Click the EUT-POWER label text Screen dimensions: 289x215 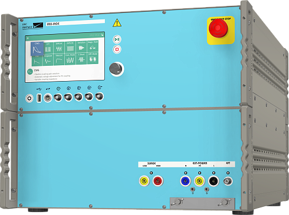pos(199,163)
